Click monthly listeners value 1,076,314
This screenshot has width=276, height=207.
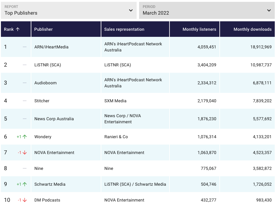coord(207,137)
